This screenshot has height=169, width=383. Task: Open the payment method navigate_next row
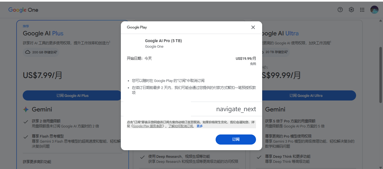[191, 109]
